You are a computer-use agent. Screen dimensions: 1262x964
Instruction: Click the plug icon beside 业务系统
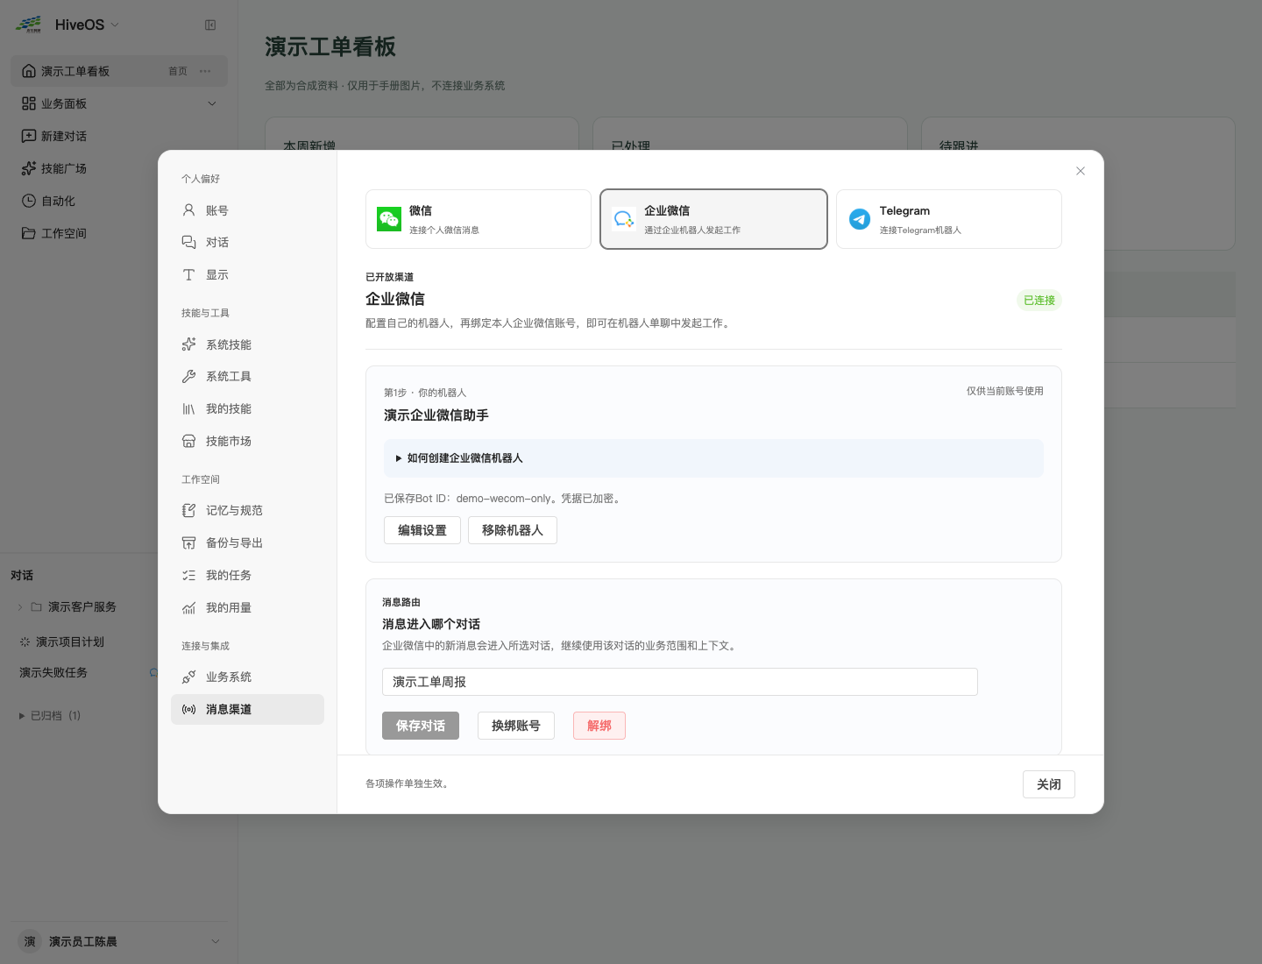[188, 677]
